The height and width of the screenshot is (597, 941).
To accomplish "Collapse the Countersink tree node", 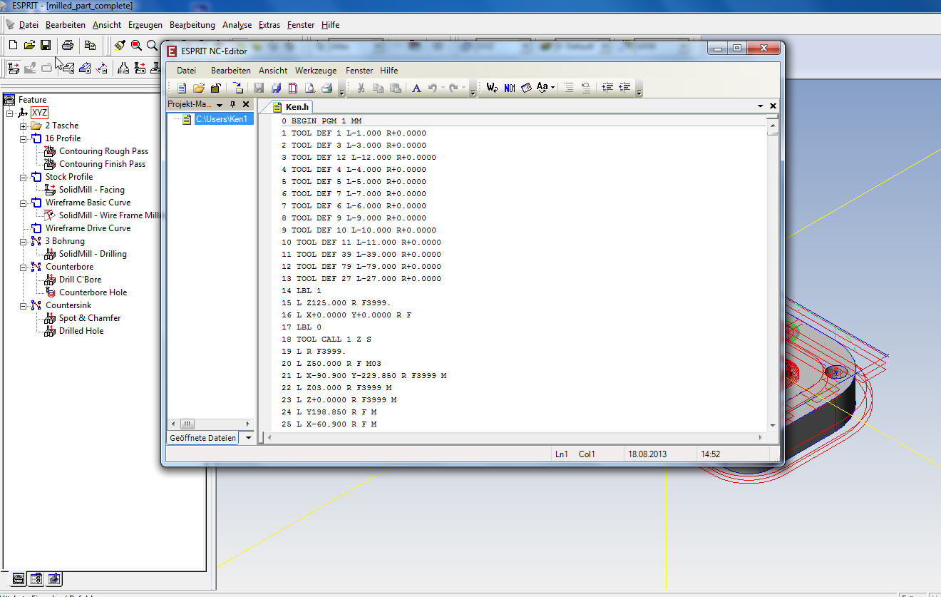I will click(x=23, y=305).
